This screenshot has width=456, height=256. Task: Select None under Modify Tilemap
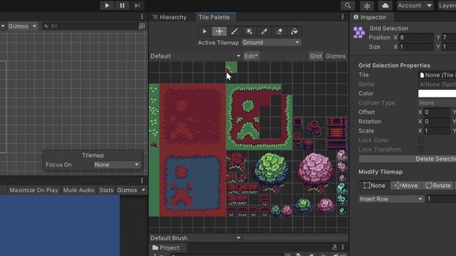click(x=374, y=186)
